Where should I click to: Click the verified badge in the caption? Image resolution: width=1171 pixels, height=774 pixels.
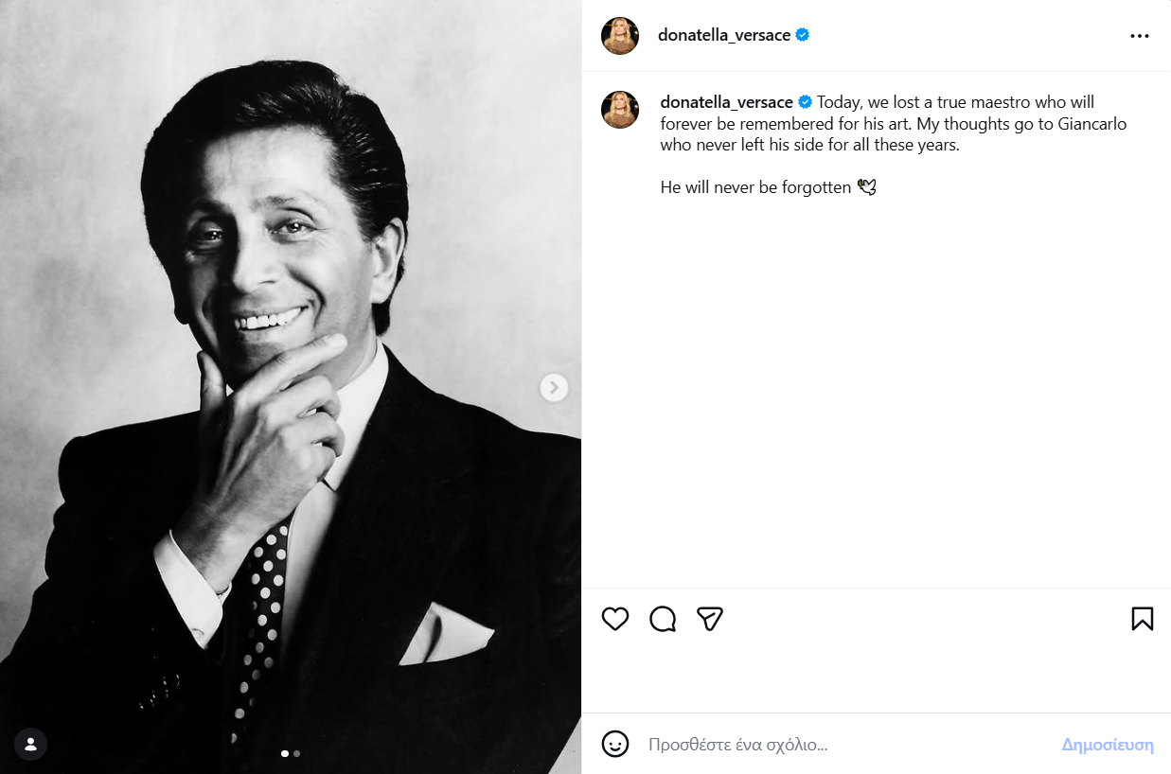click(x=806, y=102)
